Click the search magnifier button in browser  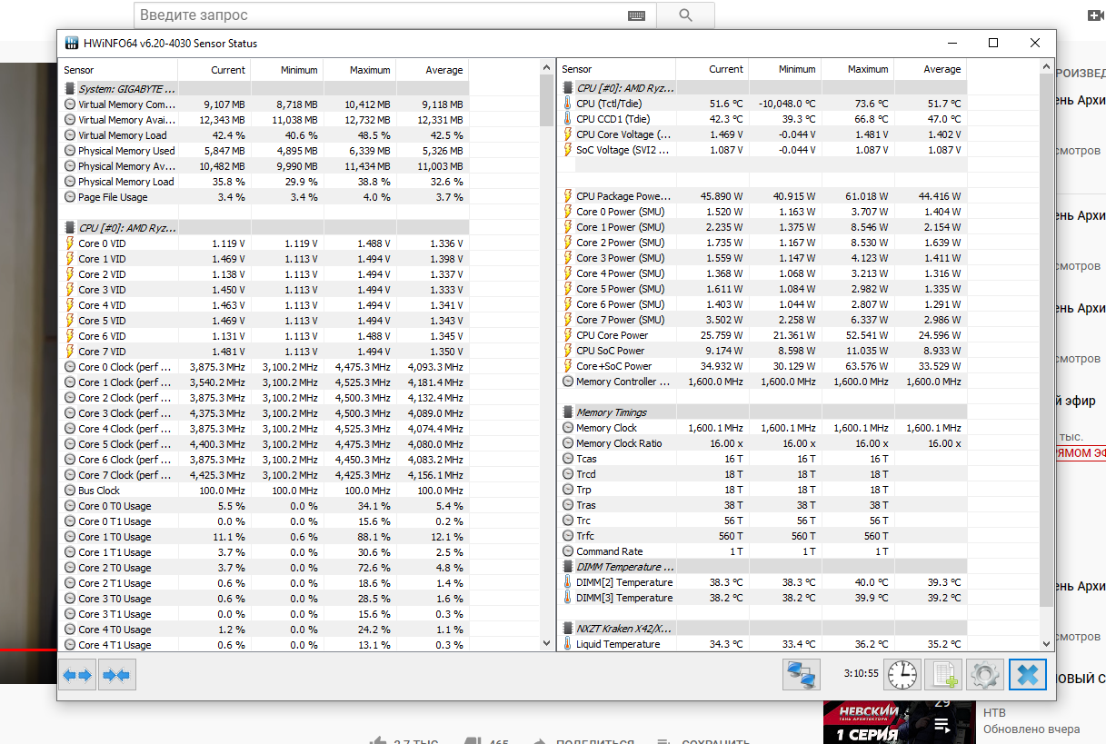(685, 15)
